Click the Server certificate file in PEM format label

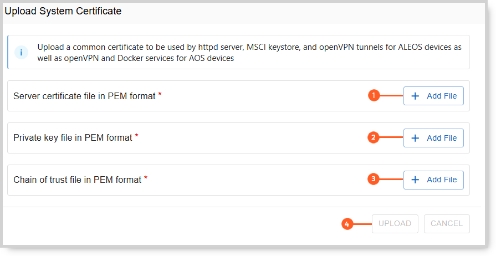click(x=84, y=96)
